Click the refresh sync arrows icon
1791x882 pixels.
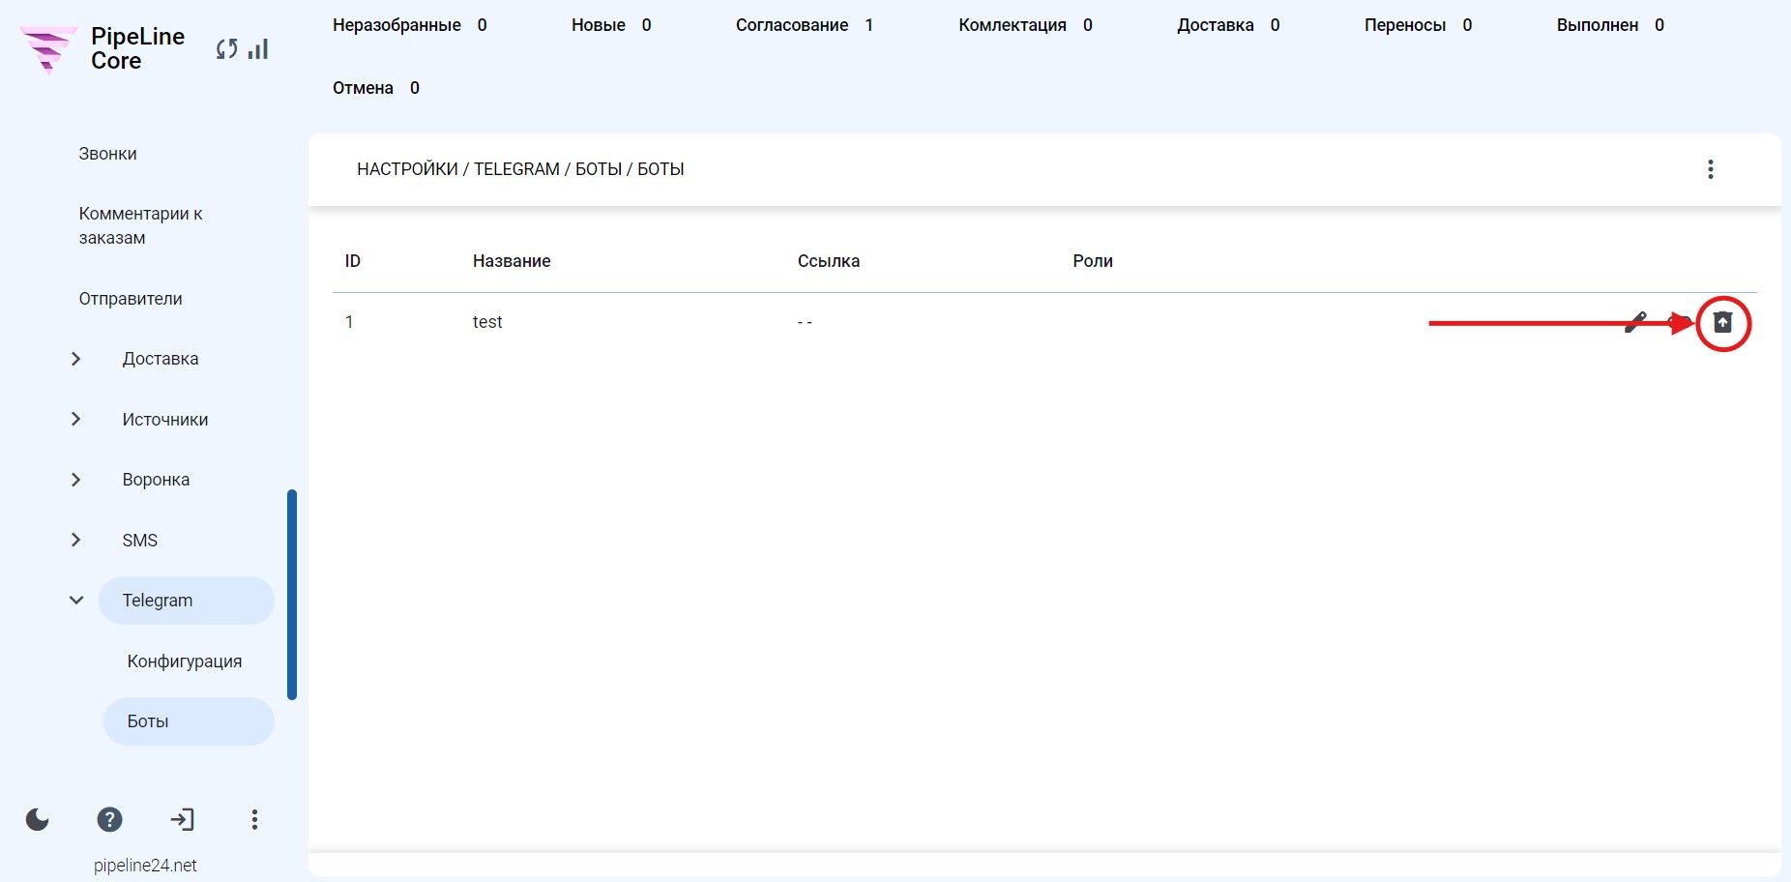click(226, 49)
